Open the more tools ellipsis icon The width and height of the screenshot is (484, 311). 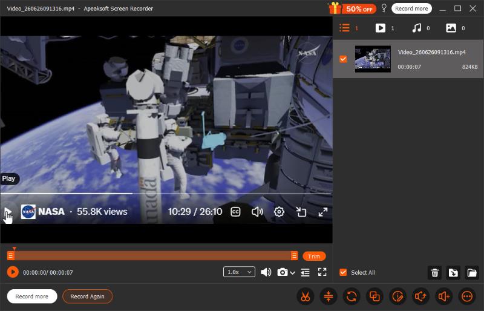466,296
